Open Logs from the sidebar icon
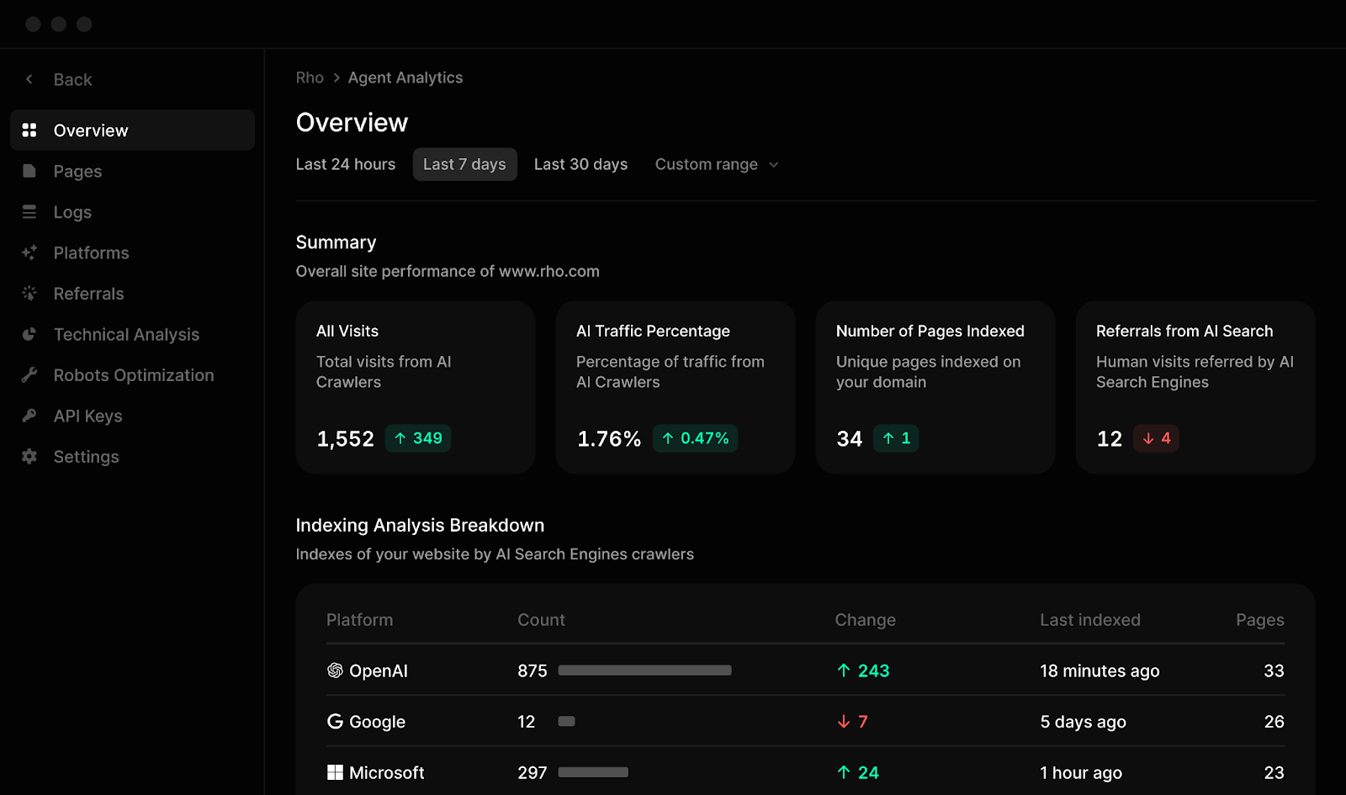The width and height of the screenshot is (1346, 795). click(29, 211)
